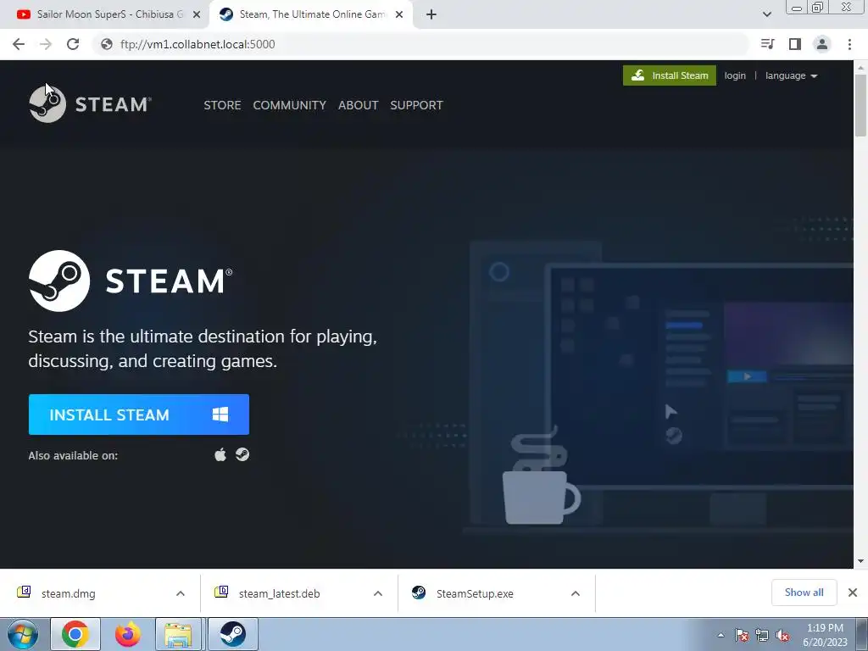View site information globe icon

(x=107, y=44)
